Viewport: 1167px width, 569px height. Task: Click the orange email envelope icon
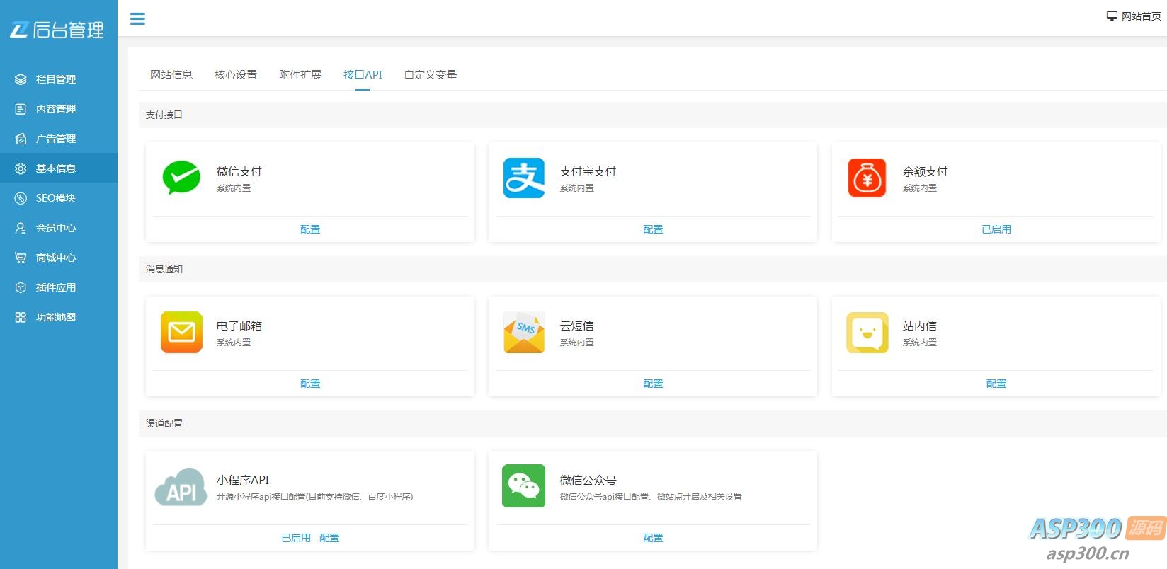coord(181,332)
